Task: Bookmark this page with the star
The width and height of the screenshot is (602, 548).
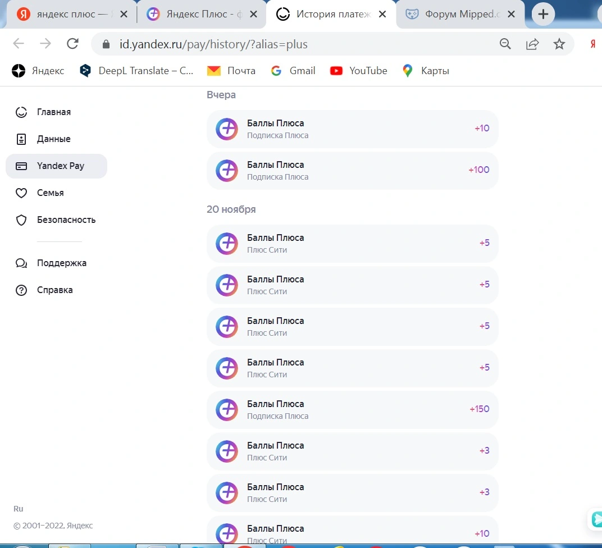Action: tap(559, 44)
